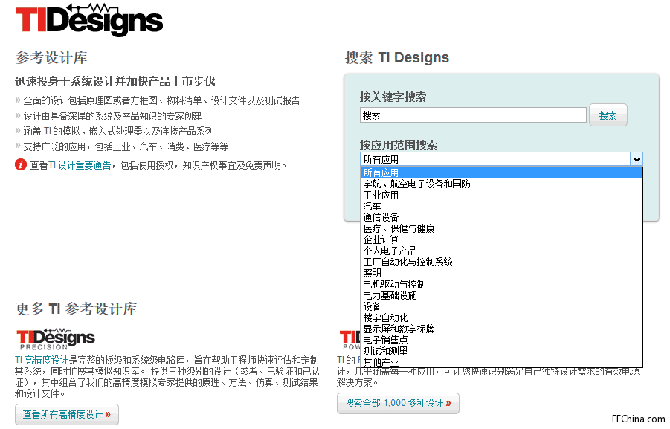Screen dimensions: 670x429
Task: Click the red info icon beside 查看TI设计重要通告
Action: coord(21,164)
